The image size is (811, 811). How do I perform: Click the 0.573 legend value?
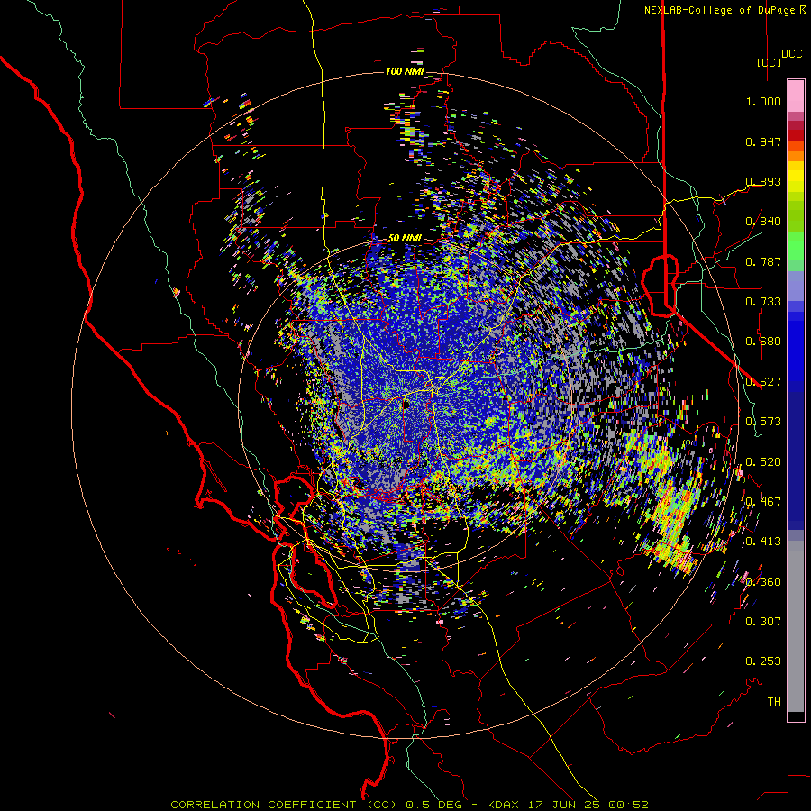pos(763,422)
